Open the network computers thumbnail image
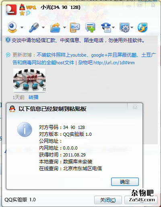This screenshot has height=207, width=161. 29,80
